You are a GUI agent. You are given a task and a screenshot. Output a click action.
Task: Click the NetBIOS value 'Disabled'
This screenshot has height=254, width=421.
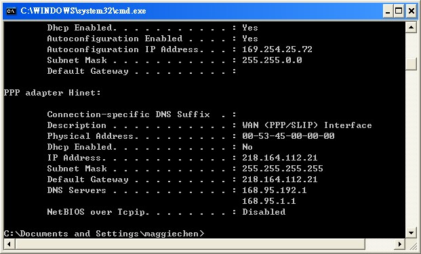(x=264, y=212)
